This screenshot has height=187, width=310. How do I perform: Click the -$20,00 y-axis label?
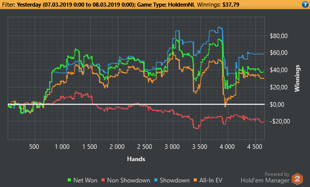pyautogui.click(x=279, y=121)
